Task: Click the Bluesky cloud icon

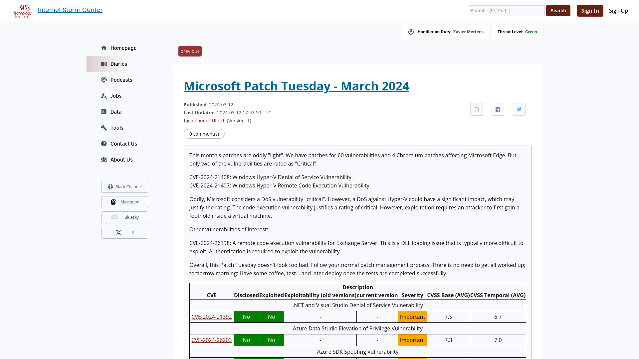Action: [x=114, y=217]
